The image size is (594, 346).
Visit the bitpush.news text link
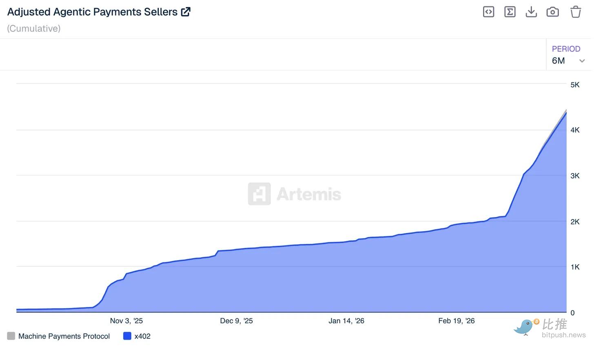[563, 335]
